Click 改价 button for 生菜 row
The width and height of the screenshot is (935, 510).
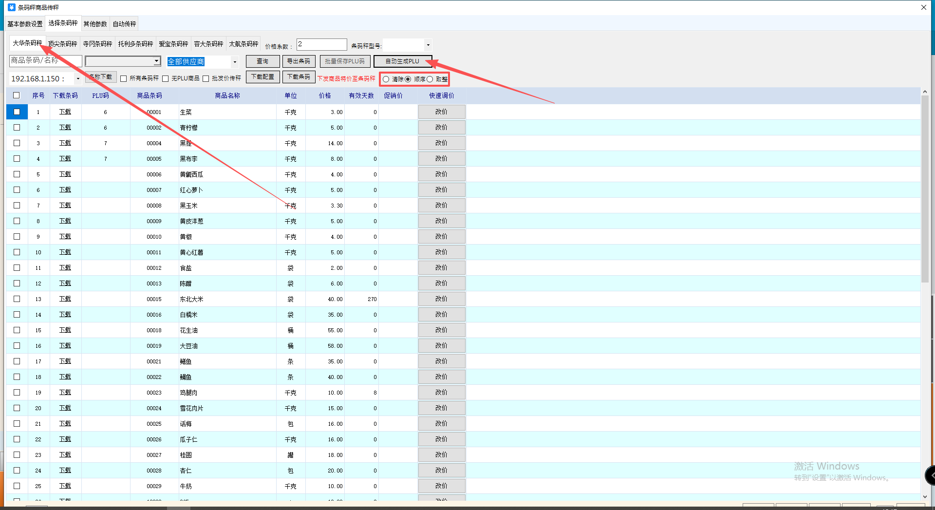point(441,112)
